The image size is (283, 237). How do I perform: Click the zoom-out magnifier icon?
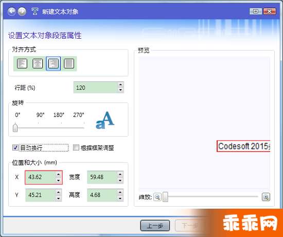point(157,197)
